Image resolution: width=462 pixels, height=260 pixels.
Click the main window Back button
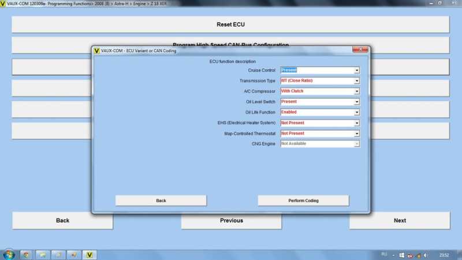[x=62, y=221]
